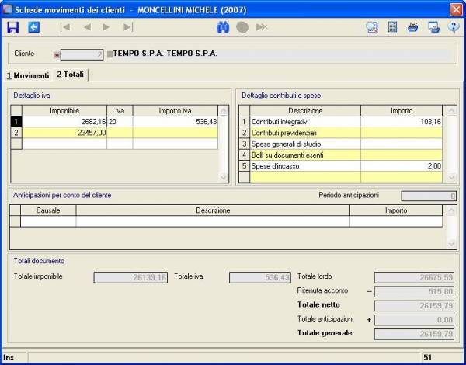Image resolution: width=466 pixels, height=365 pixels.
Task: Click Importo cell in anticipazioni grid
Action: coord(396,221)
